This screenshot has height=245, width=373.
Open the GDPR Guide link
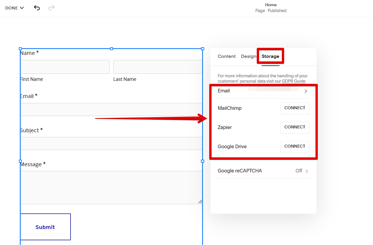(294, 81)
